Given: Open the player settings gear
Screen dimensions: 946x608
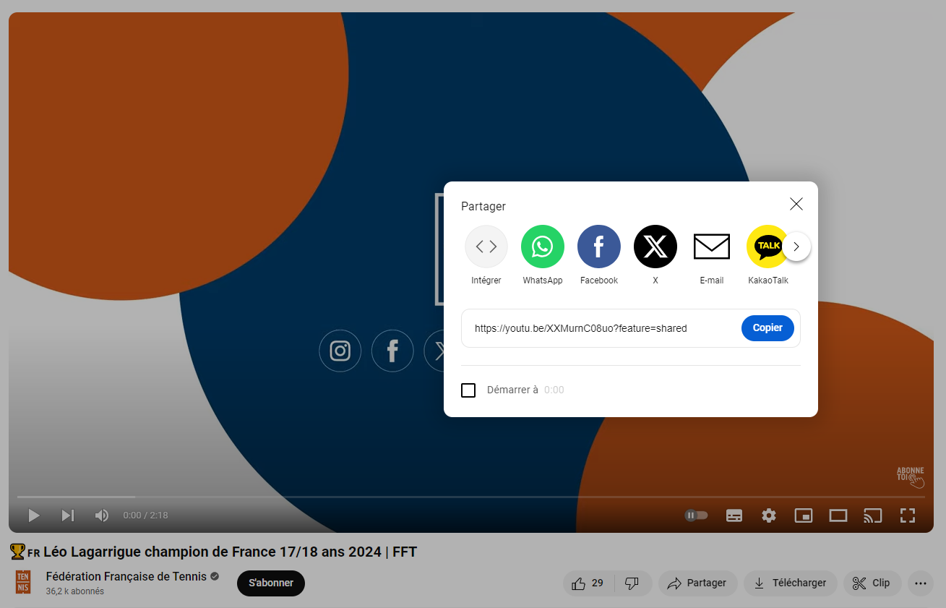Looking at the screenshot, I should coord(769,515).
